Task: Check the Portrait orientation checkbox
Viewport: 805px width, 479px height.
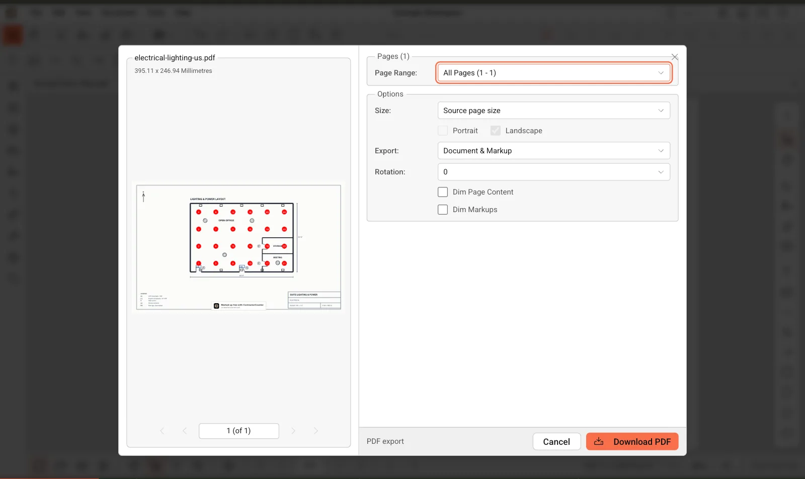Action: [x=443, y=131]
